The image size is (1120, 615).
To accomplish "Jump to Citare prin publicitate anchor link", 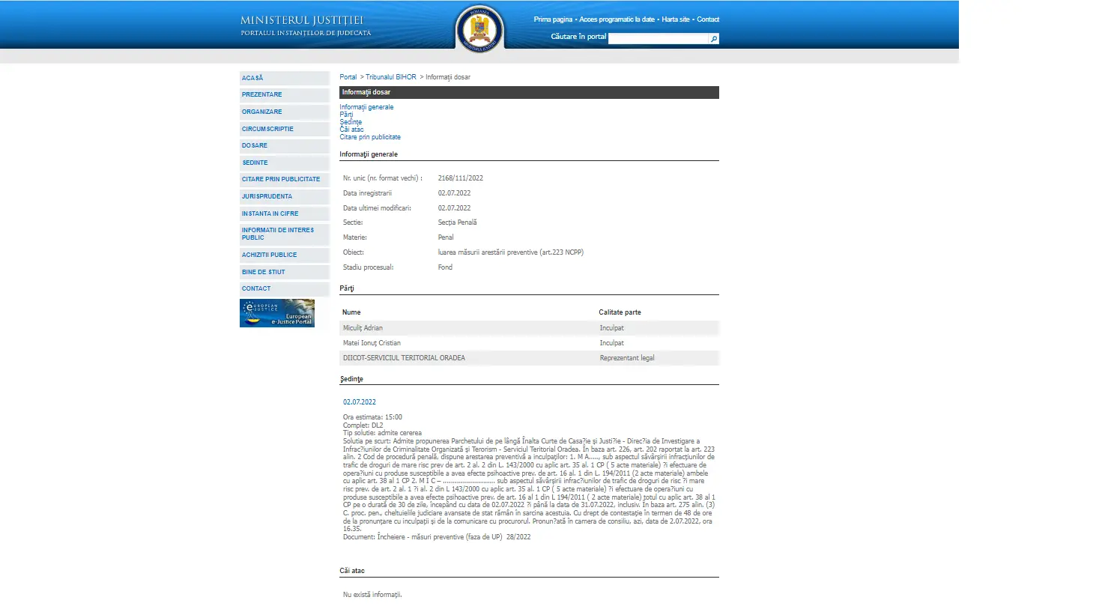I will (x=370, y=137).
